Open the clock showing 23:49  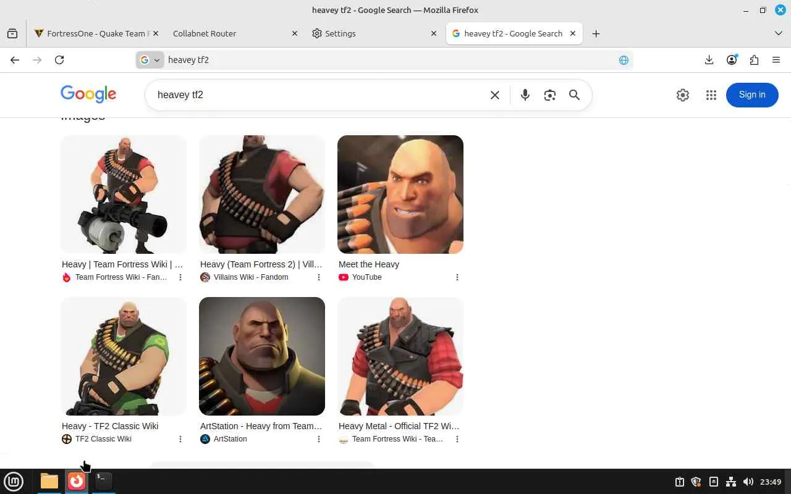click(771, 482)
